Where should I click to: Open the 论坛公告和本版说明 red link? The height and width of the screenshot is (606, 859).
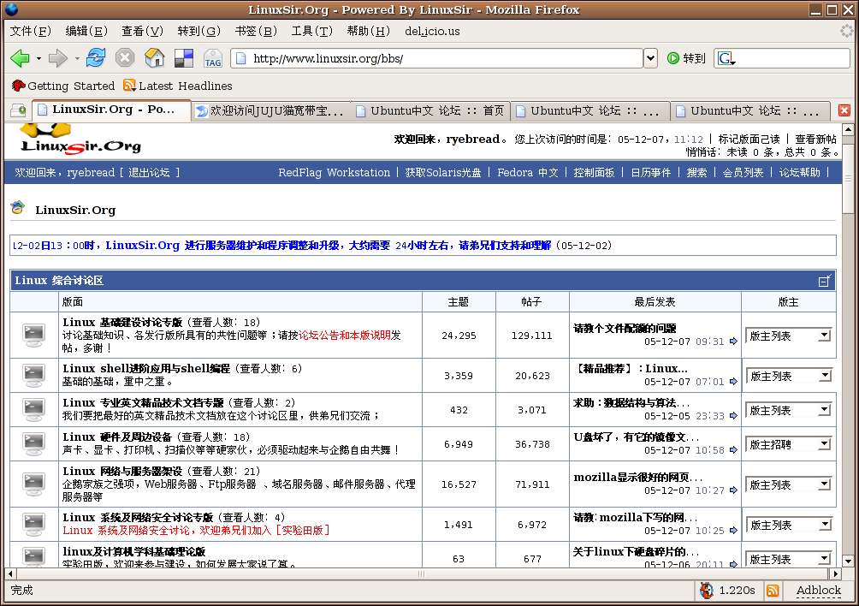pos(345,335)
